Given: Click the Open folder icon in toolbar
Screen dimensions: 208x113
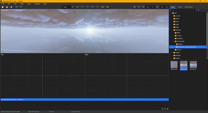Looking at the screenshot, I should pos(7,7).
